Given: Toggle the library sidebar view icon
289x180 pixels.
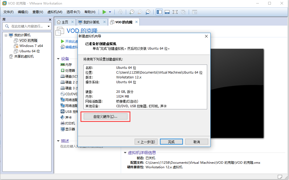Looking at the screenshot, I should [x=159, y=12].
